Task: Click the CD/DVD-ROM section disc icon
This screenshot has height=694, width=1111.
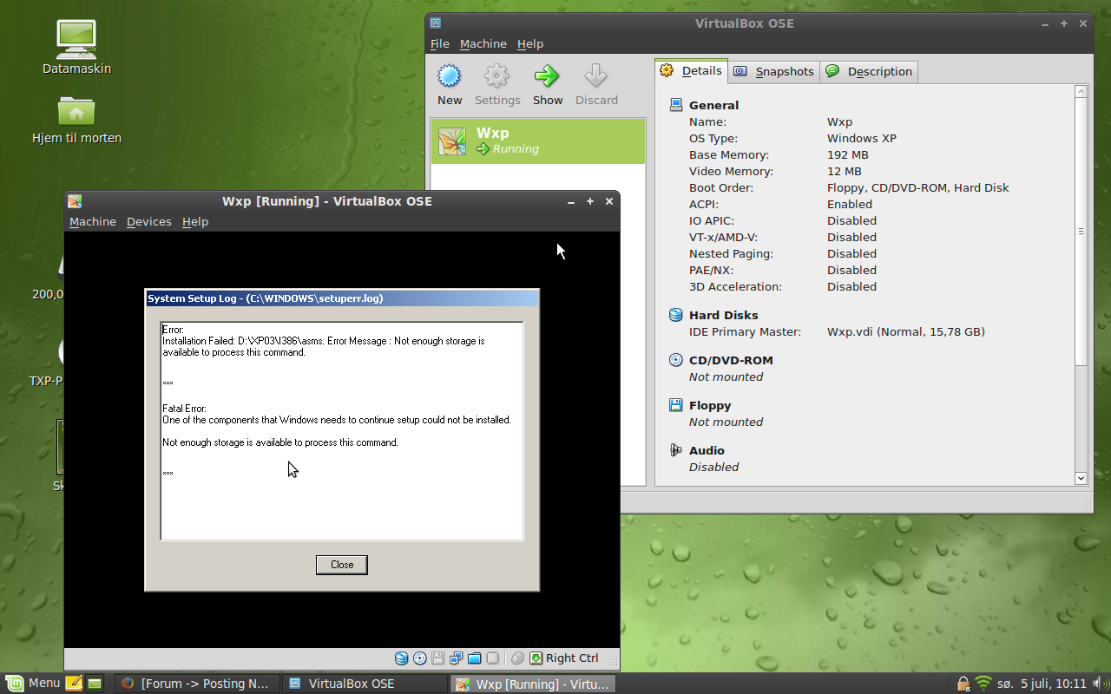Action: click(x=676, y=360)
